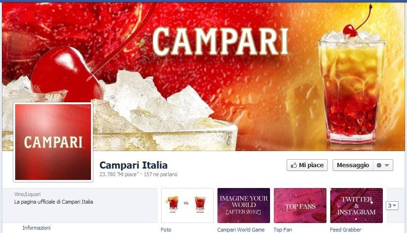Expand the dropdown arrow next to the gear icon
The width and height of the screenshot is (407, 233).
tap(387, 165)
